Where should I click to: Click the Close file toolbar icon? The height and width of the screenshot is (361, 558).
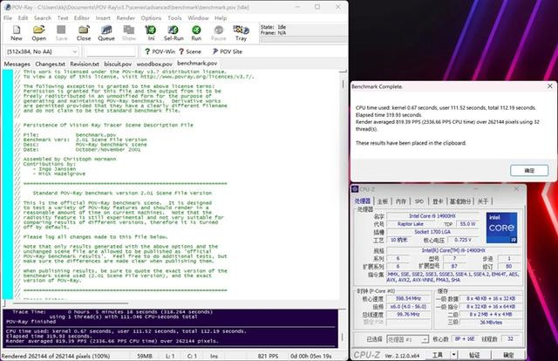click(x=84, y=33)
